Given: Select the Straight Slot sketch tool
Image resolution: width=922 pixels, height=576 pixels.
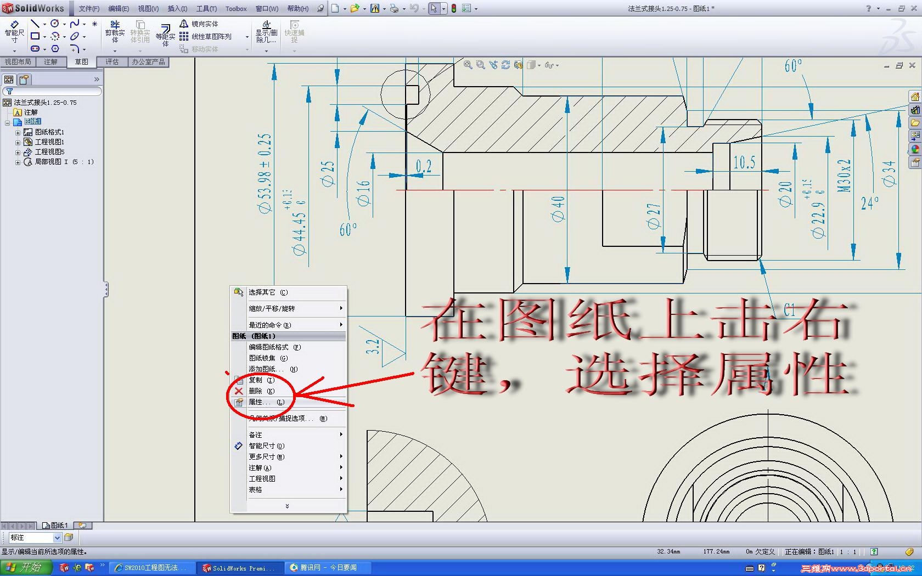Looking at the screenshot, I should coord(35,48).
